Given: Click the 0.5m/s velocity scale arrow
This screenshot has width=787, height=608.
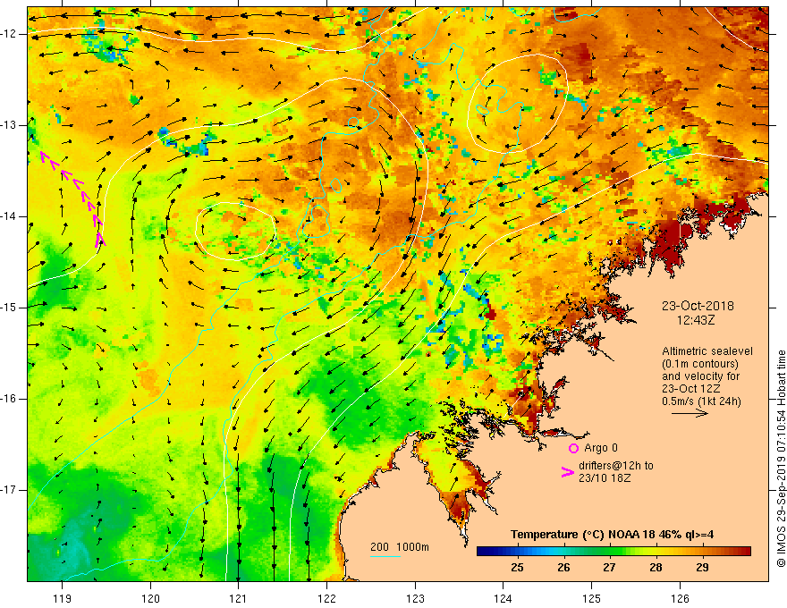Looking at the screenshot, I should [x=690, y=413].
